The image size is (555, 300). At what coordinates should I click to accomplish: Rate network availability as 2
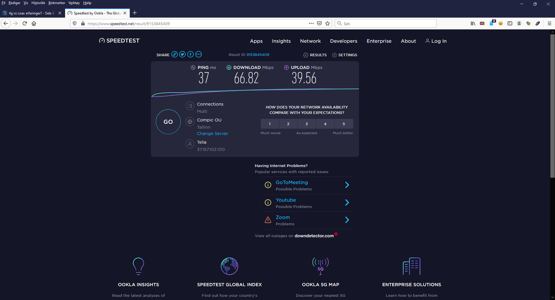pos(288,124)
